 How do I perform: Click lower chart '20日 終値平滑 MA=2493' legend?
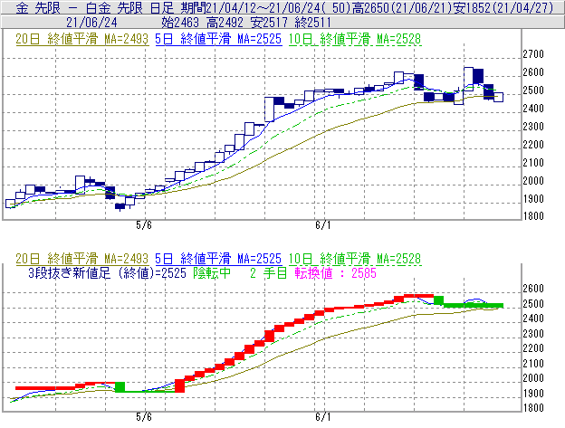(82, 259)
